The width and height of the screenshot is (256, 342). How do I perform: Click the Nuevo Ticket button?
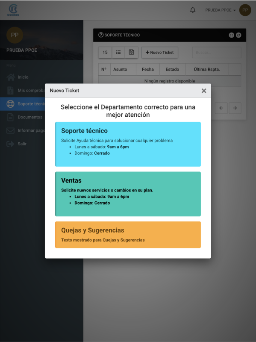pyautogui.click(x=159, y=52)
